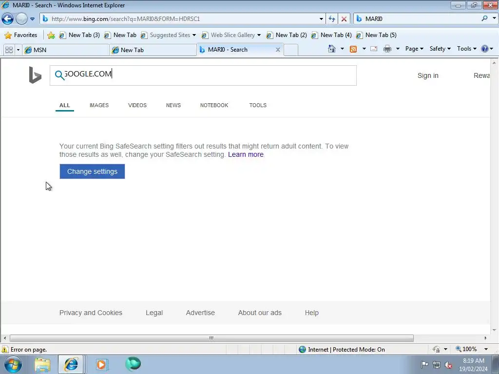Open the Legal footer link
The height and width of the screenshot is (374, 499).
coord(154,313)
